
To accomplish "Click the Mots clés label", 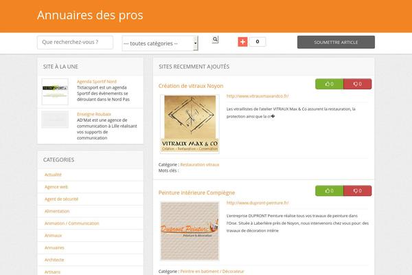I will coord(168,170).
